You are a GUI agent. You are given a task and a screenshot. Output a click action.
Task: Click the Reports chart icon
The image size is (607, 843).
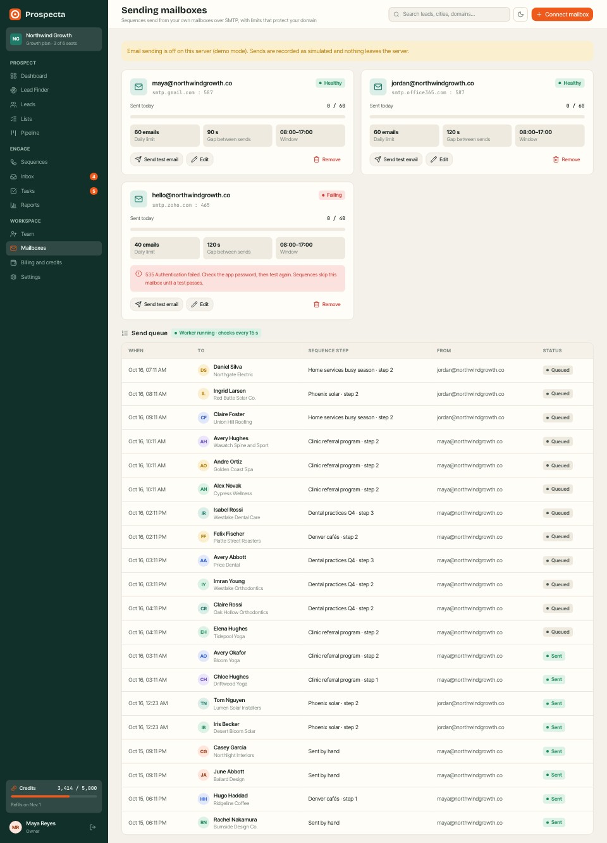coord(13,205)
